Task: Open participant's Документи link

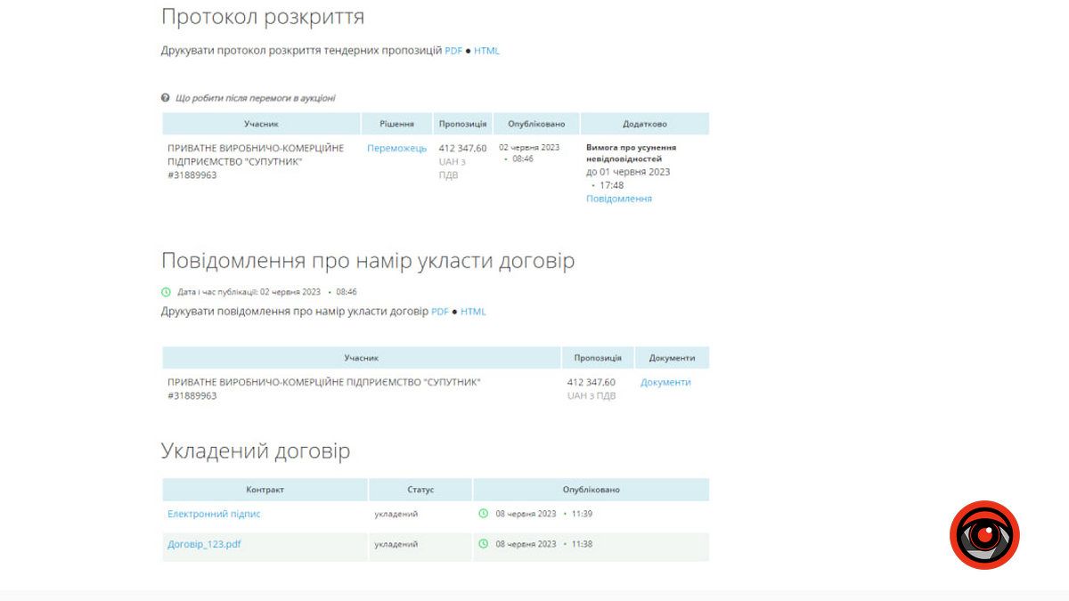Action: pos(665,382)
